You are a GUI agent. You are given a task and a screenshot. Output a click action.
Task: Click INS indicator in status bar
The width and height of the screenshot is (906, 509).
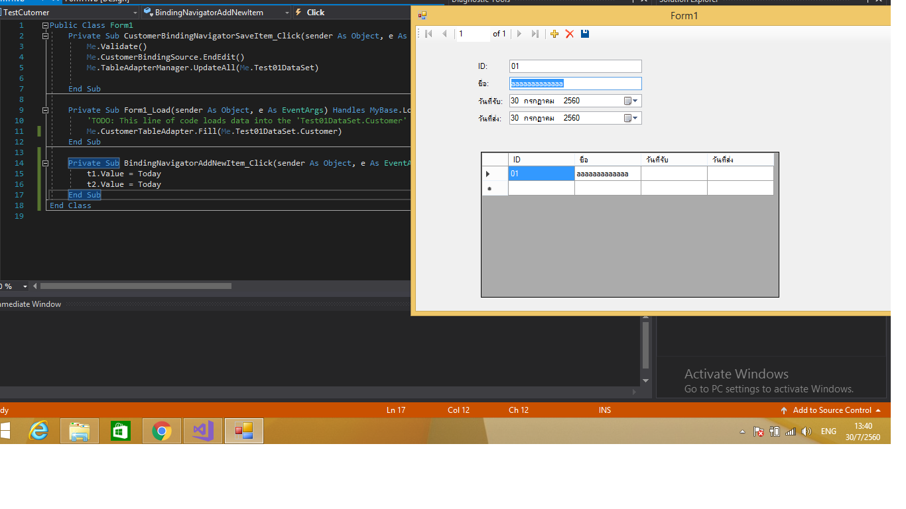point(605,410)
